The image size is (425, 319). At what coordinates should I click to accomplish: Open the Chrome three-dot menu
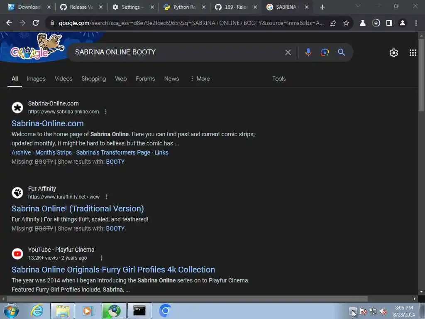click(x=416, y=23)
